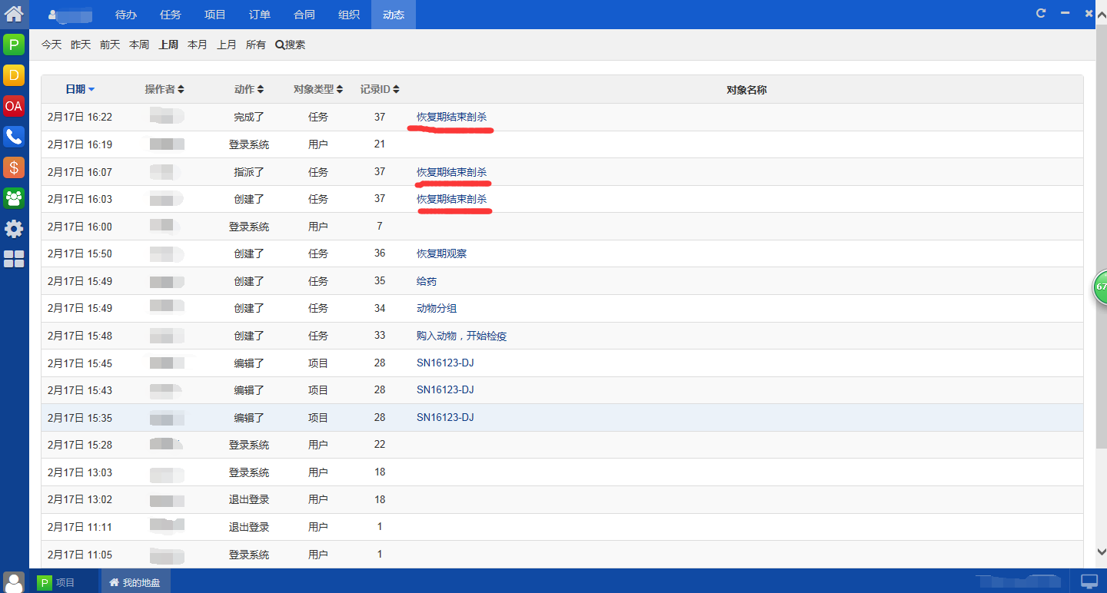
Task: Click the refresh icon in top bar
Action: click(1041, 13)
